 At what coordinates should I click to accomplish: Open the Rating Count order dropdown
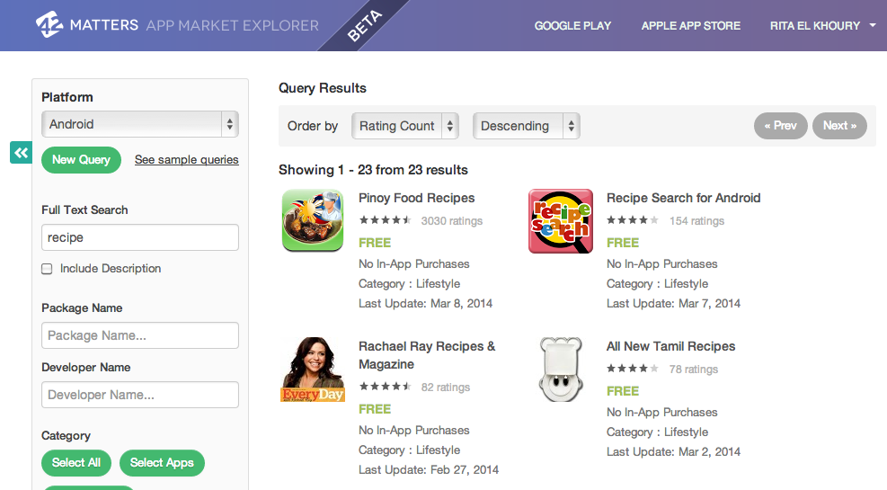[405, 126]
